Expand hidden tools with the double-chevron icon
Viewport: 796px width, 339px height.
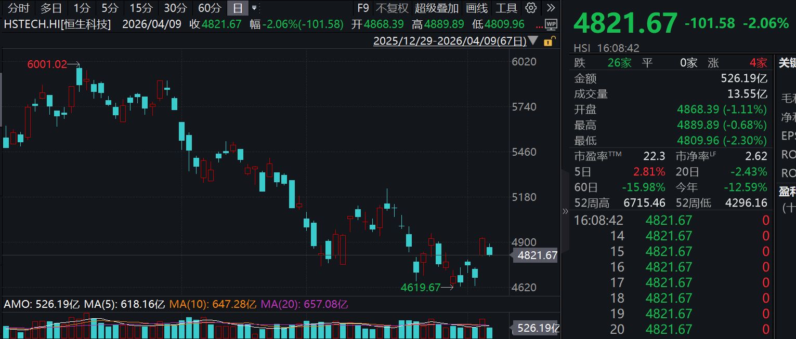[551, 7]
